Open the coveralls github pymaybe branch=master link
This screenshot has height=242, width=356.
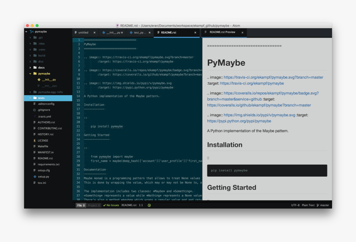[x=259, y=105]
